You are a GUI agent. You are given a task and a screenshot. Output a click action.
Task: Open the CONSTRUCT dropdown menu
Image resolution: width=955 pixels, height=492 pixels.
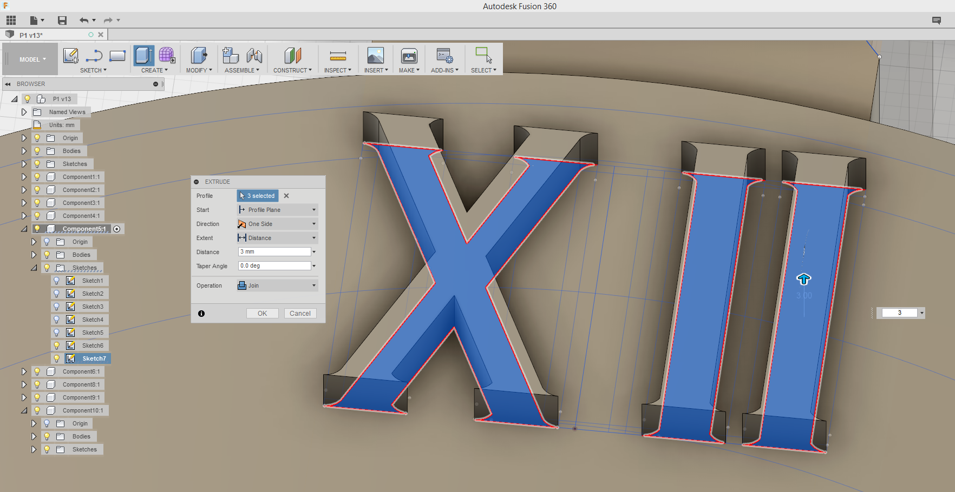tap(292, 70)
